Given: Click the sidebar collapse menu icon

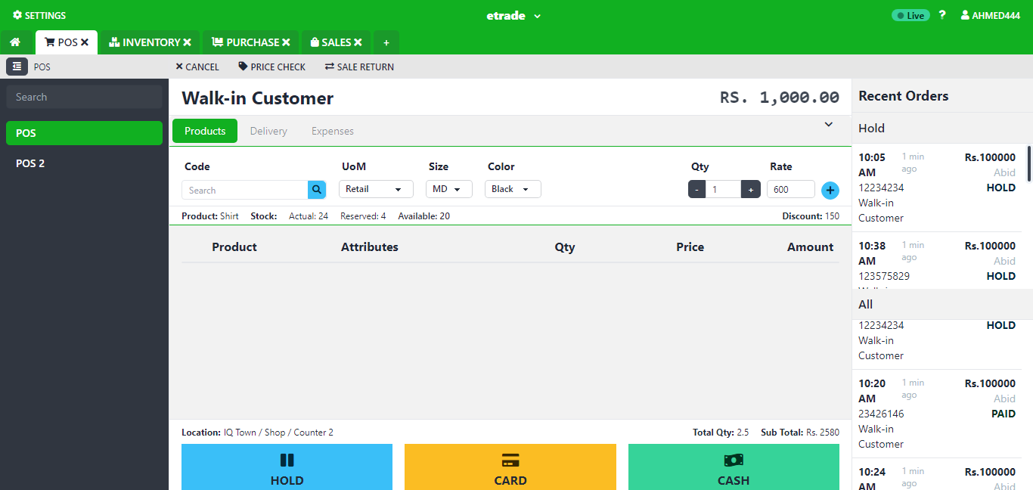Looking at the screenshot, I should (17, 67).
